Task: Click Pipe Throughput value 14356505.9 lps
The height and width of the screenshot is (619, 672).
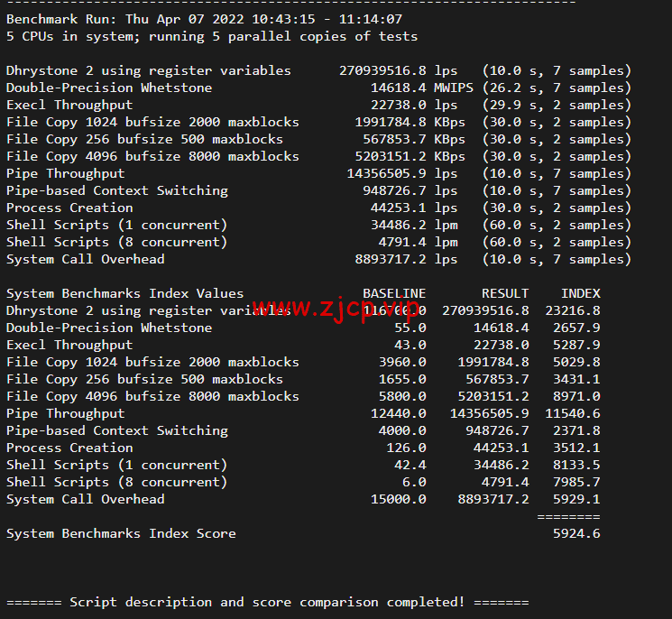Action: (x=402, y=173)
